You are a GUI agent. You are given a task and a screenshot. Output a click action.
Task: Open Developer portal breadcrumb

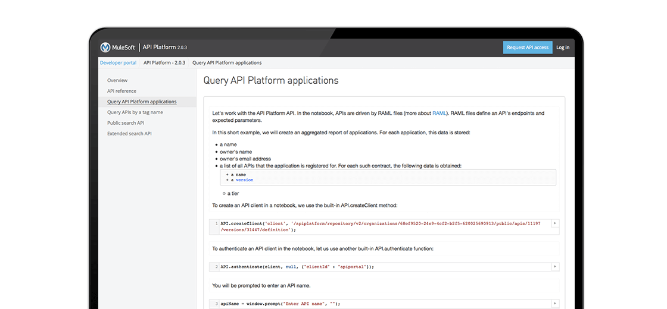pos(119,63)
